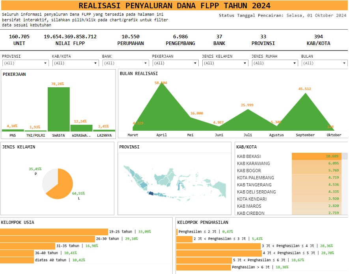Click the Status Tanggal Pencairan date text
Image resolution: width=349 pixels, height=274 pixels.
(x=282, y=15)
